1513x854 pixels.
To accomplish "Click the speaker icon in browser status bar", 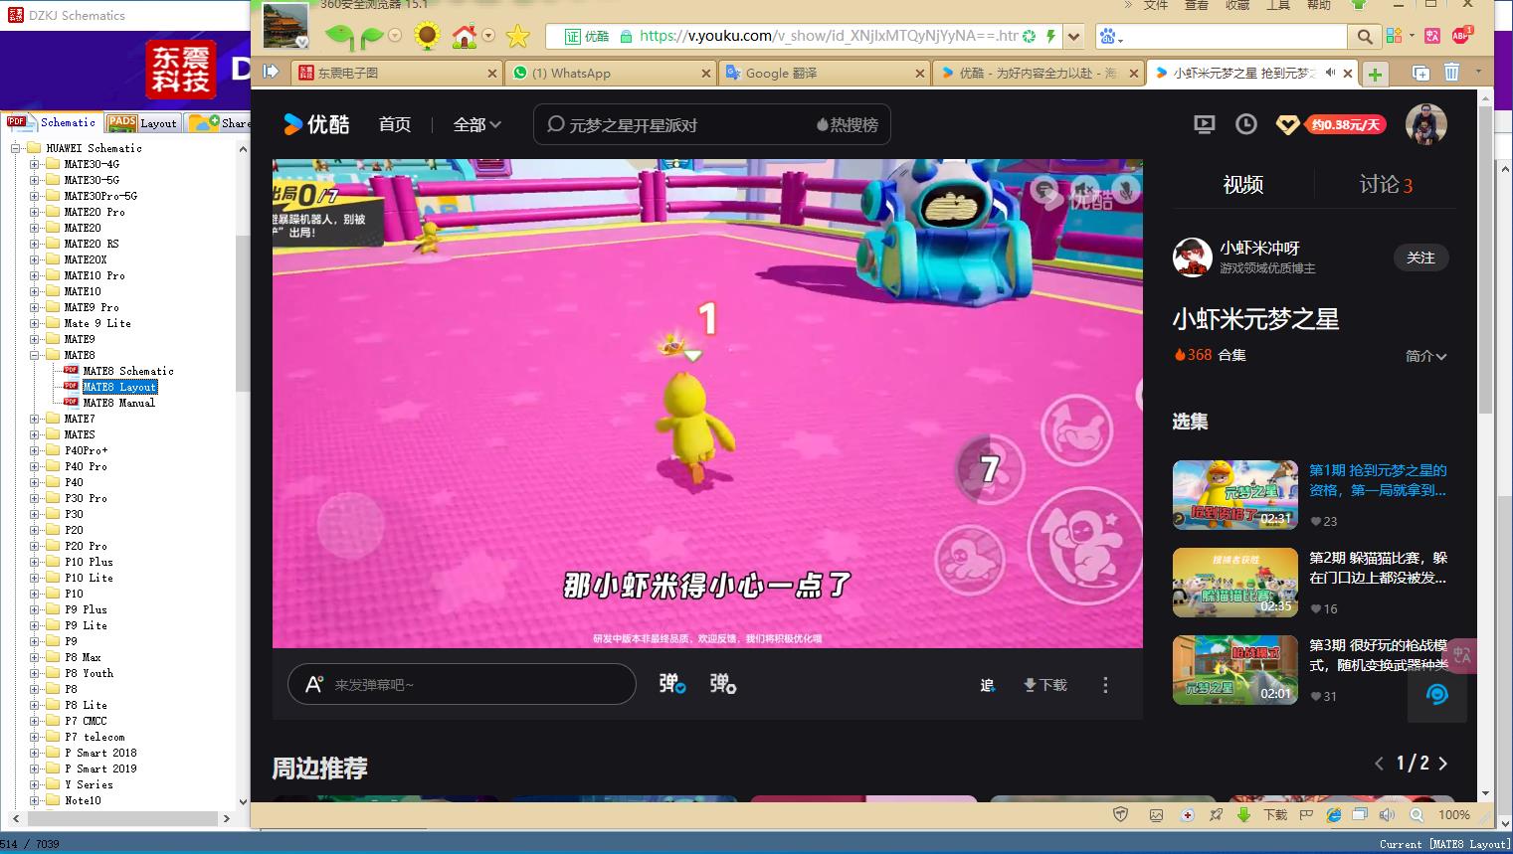I will coord(1387,814).
